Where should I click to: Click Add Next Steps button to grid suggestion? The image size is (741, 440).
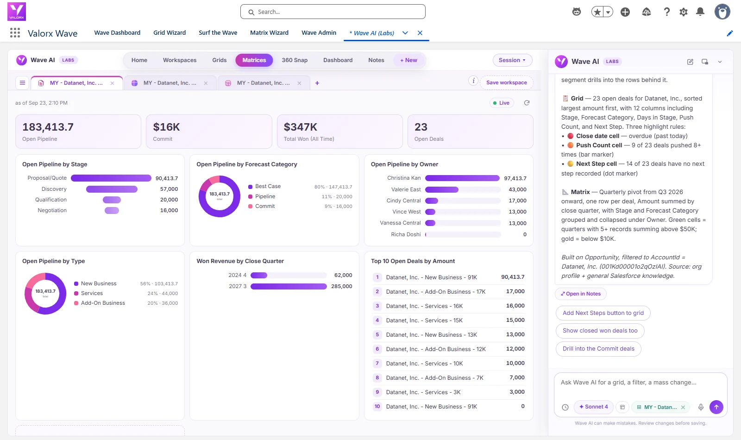[603, 313]
